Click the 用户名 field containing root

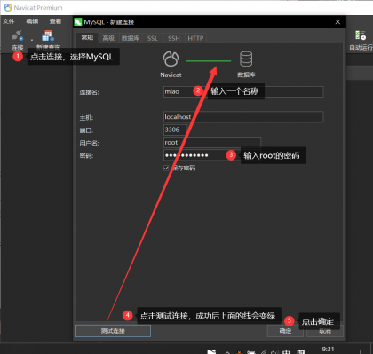tap(212, 142)
